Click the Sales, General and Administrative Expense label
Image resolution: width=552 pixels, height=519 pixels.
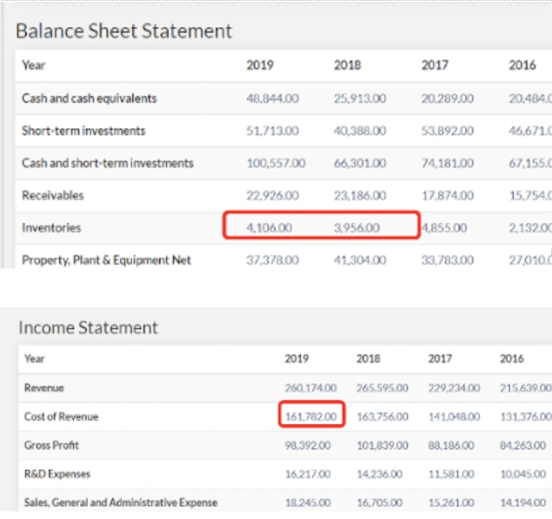121,503
